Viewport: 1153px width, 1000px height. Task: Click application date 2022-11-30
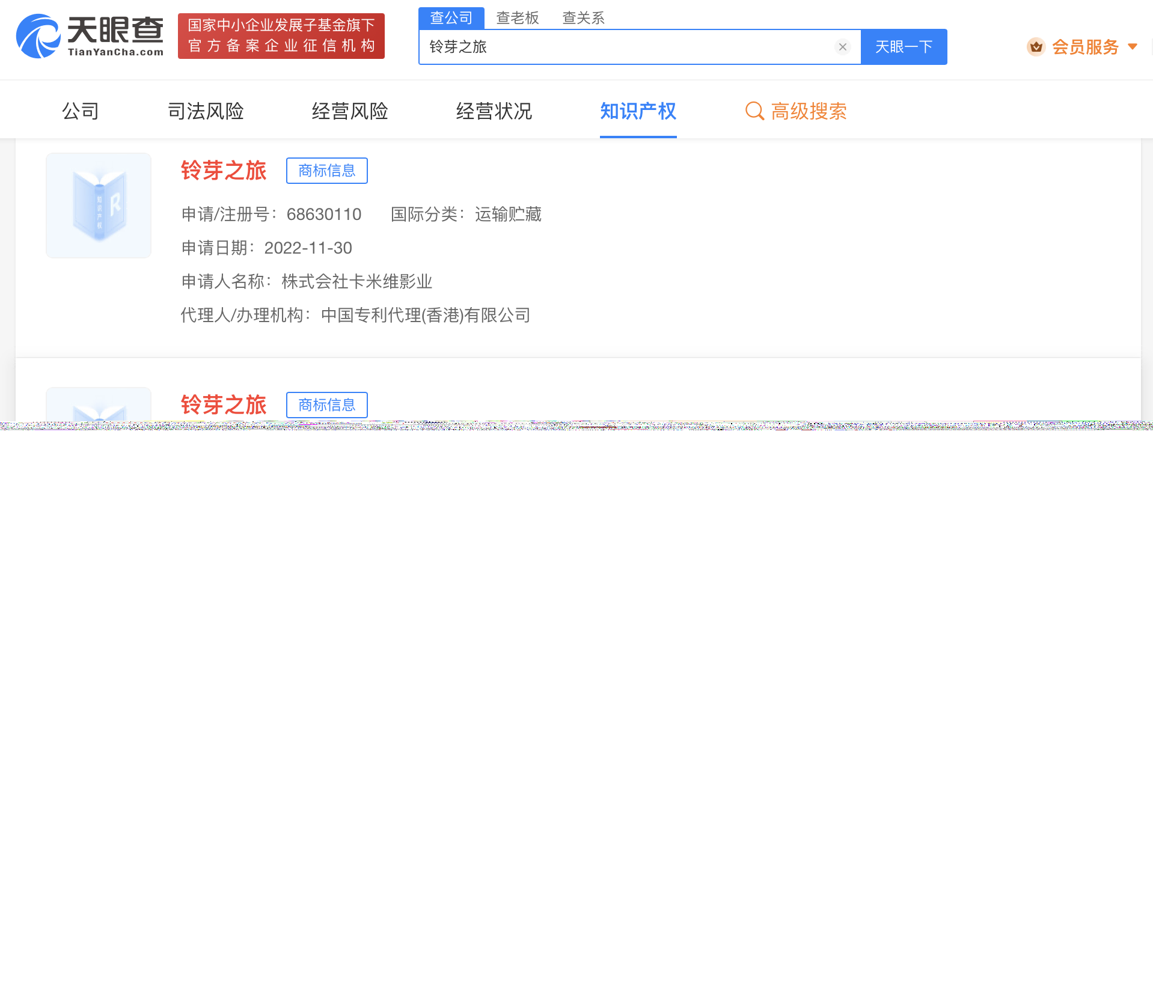[x=308, y=248]
